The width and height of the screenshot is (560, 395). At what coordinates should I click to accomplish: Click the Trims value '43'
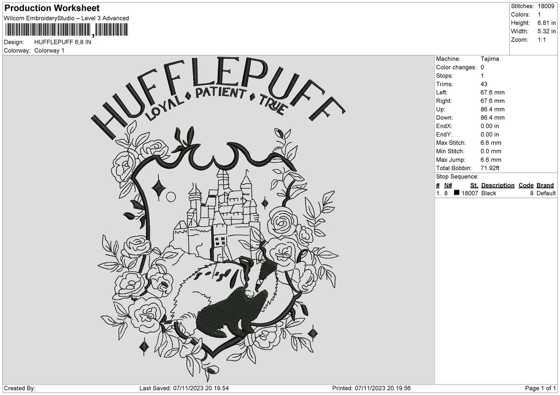tap(484, 84)
